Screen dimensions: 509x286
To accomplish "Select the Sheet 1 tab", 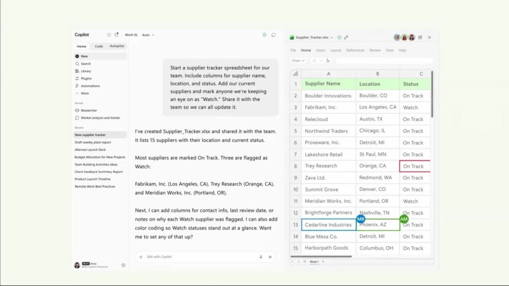I will click(x=314, y=262).
